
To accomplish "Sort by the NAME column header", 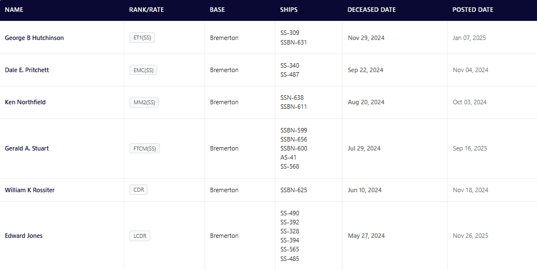I will coord(14,10).
